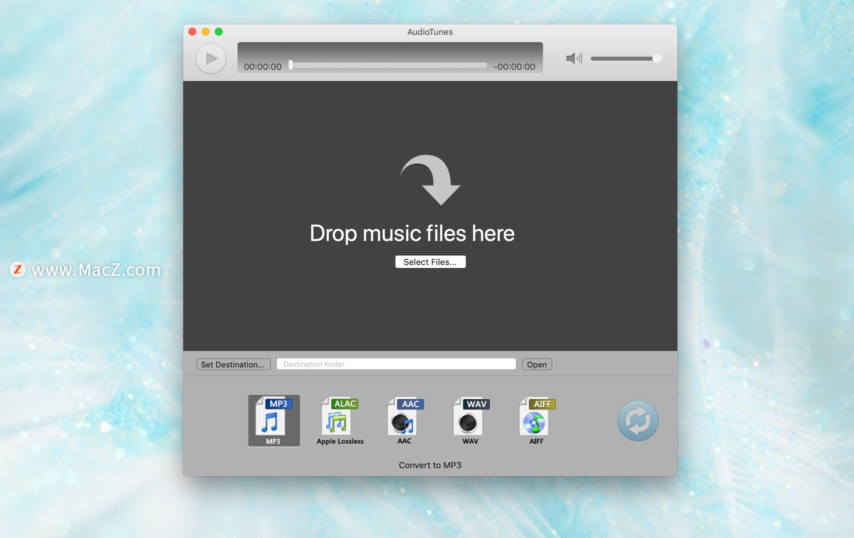The image size is (854, 538).
Task: Click the playback progress bar
Action: 388,65
